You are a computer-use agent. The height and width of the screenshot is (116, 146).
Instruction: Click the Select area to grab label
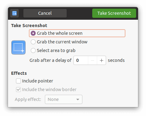click(x=56, y=50)
